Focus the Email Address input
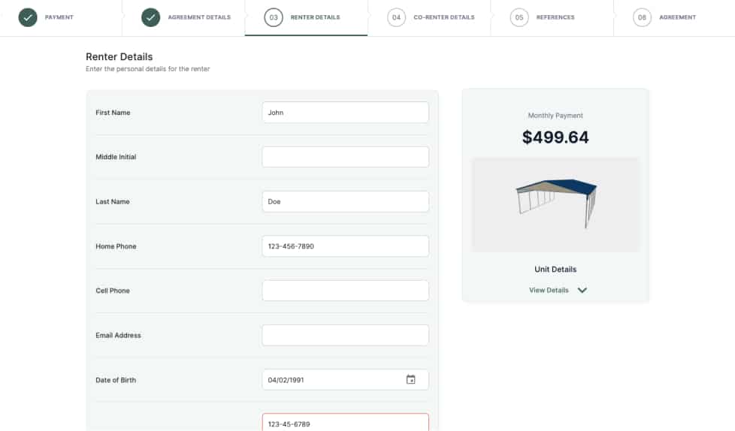 pos(346,335)
